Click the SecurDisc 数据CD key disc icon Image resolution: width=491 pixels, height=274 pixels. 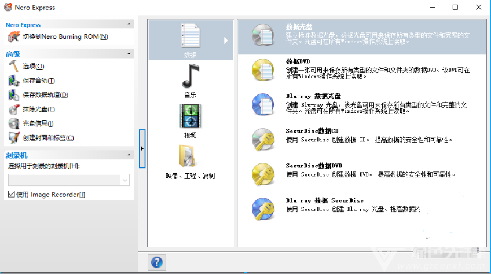[x=263, y=140]
